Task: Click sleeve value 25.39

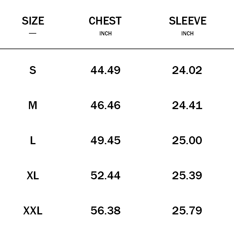Action: [187, 175]
